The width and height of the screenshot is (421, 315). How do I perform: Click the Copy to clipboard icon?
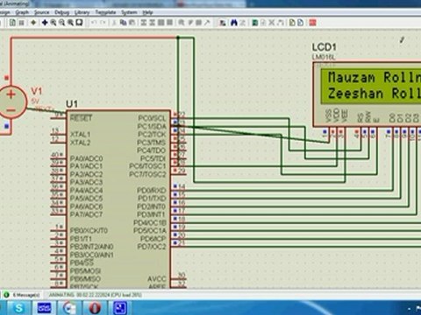(123, 23)
